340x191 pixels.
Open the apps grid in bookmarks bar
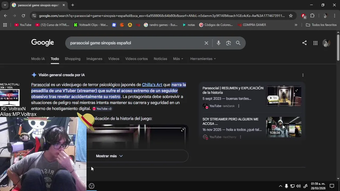point(5,25)
